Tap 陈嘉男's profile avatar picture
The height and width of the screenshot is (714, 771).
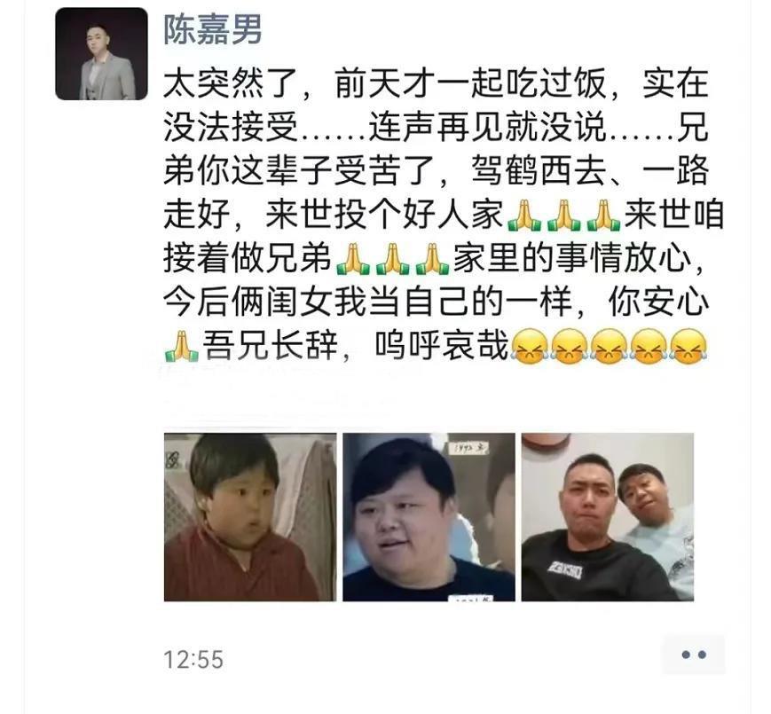point(101,54)
